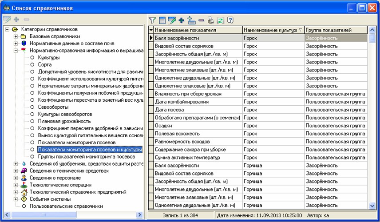Expand the Сведения о персонале node
The width and height of the screenshot is (380, 222).
pos(16,178)
